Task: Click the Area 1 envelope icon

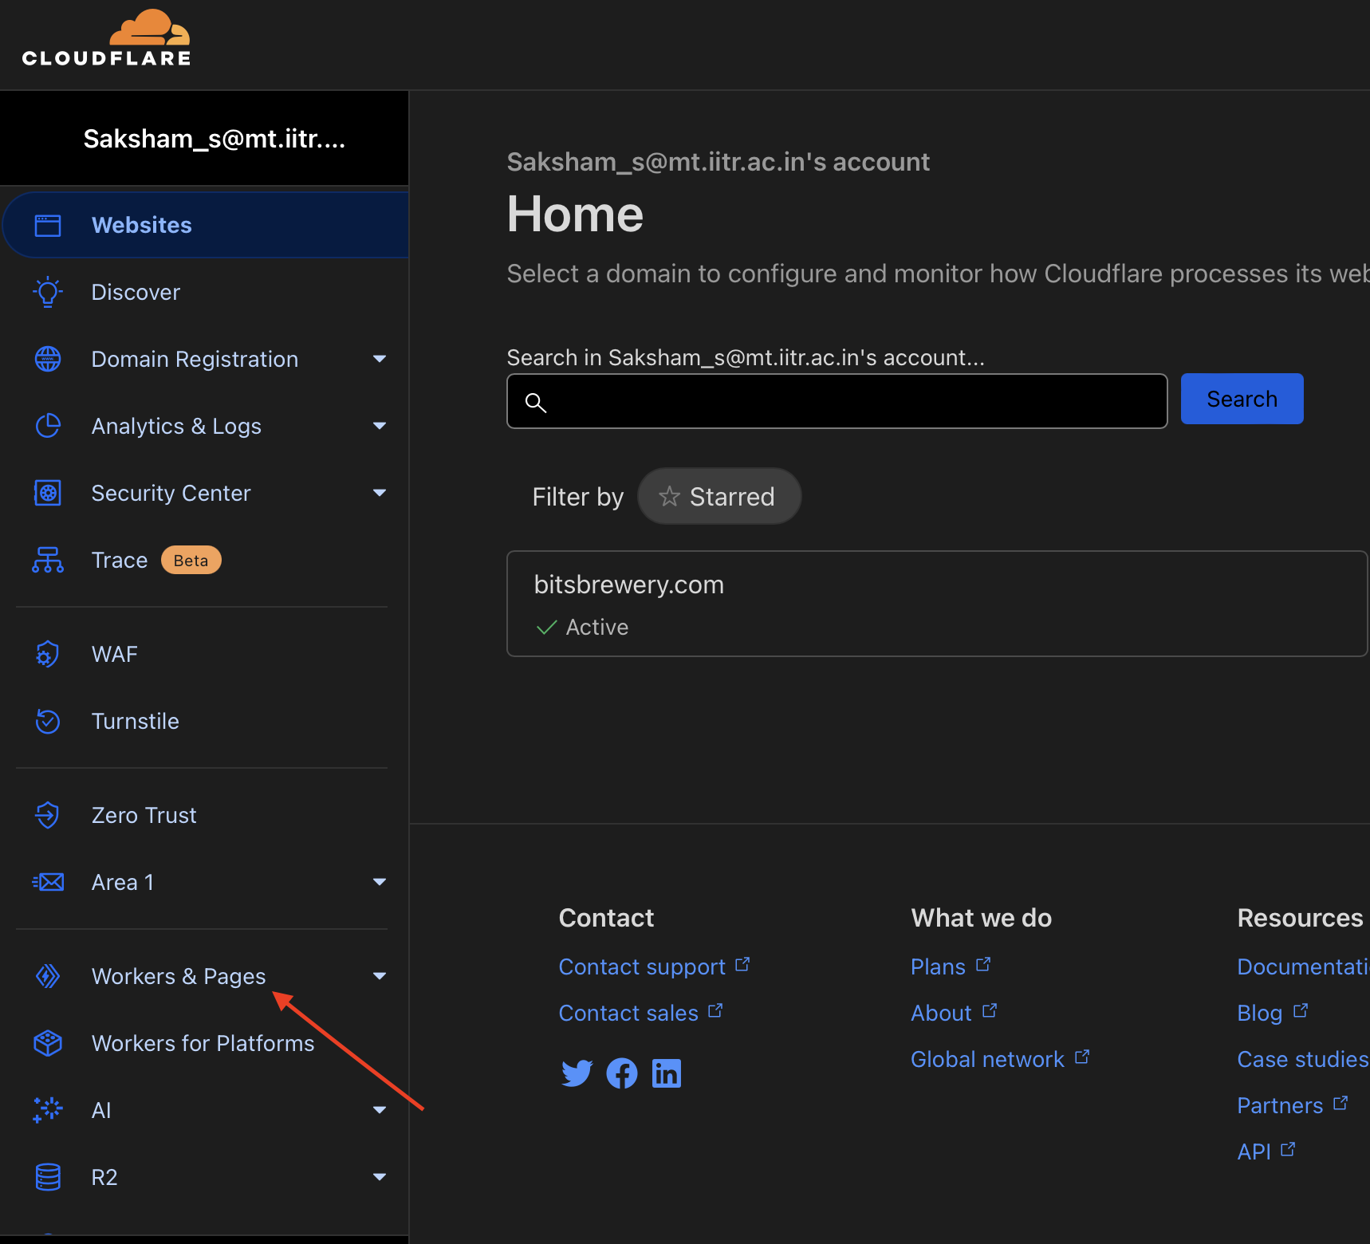Action: pos(48,882)
